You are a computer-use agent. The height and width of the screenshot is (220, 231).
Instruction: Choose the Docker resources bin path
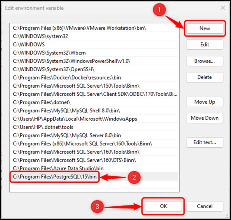pyautogui.click(x=67, y=78)
